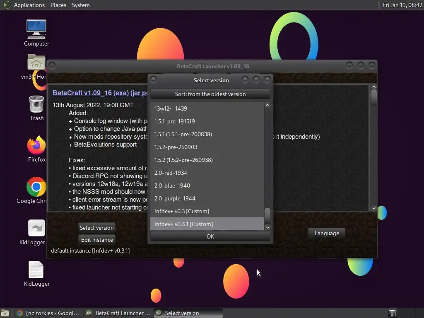The width and height of the screenshot is (424, 318).
Task: Select version 2.0-red-1934
Action: click(207, 173)
